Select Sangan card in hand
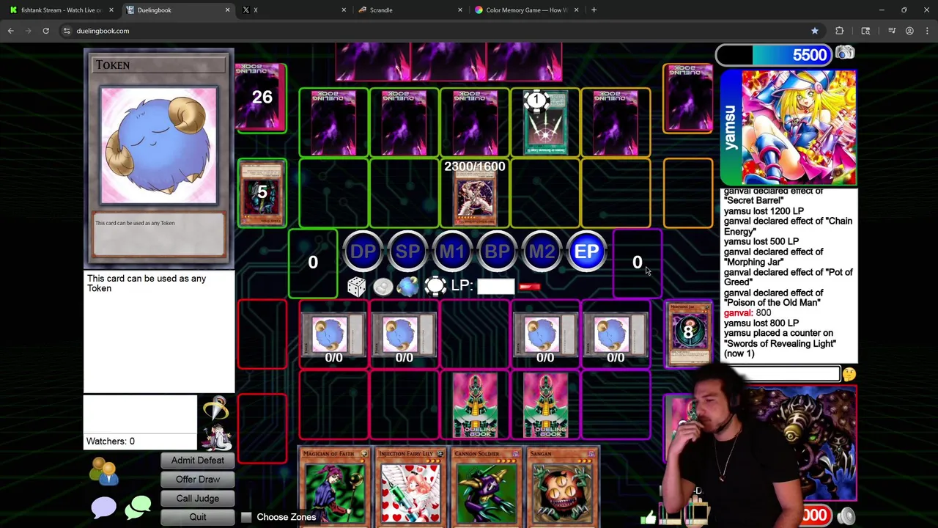This screenshot has width=938, height=528. [563, 488]
